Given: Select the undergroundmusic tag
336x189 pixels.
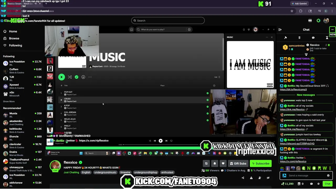Looking at the screenshot, I should [x=105, y=172].
